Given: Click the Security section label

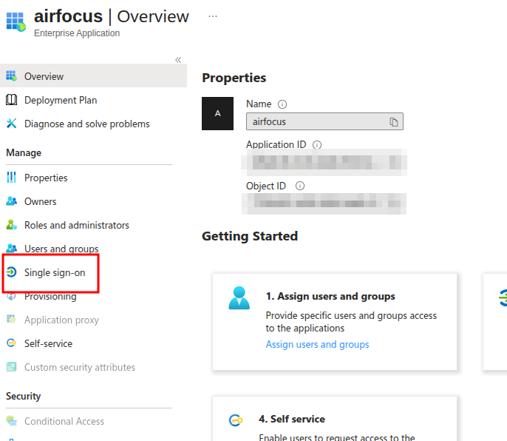Looking at the screenshot, I should (24, 396).
